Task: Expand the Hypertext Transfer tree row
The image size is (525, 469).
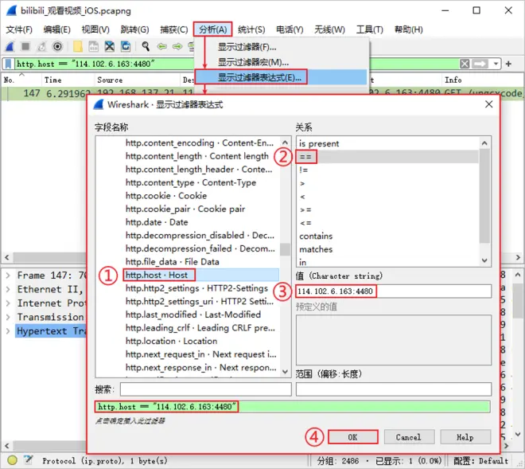Action: (x=8, y=331)
